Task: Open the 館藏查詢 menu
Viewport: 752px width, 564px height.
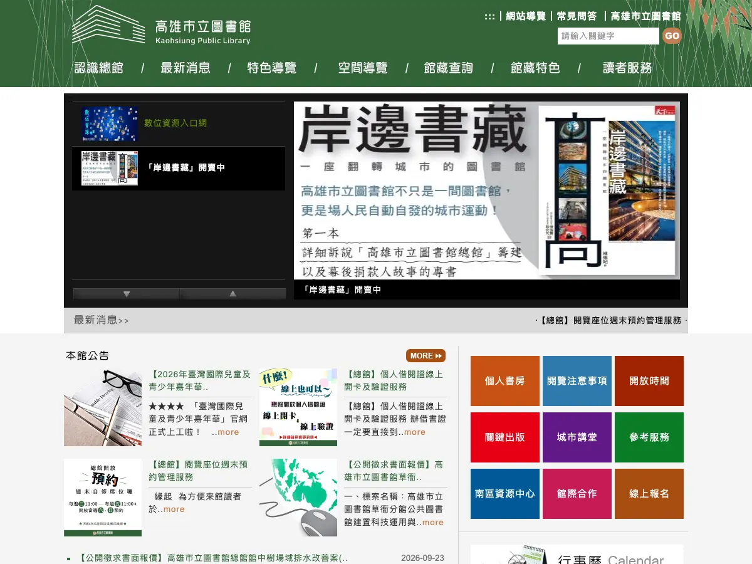Action: click(x=448, y=68)
